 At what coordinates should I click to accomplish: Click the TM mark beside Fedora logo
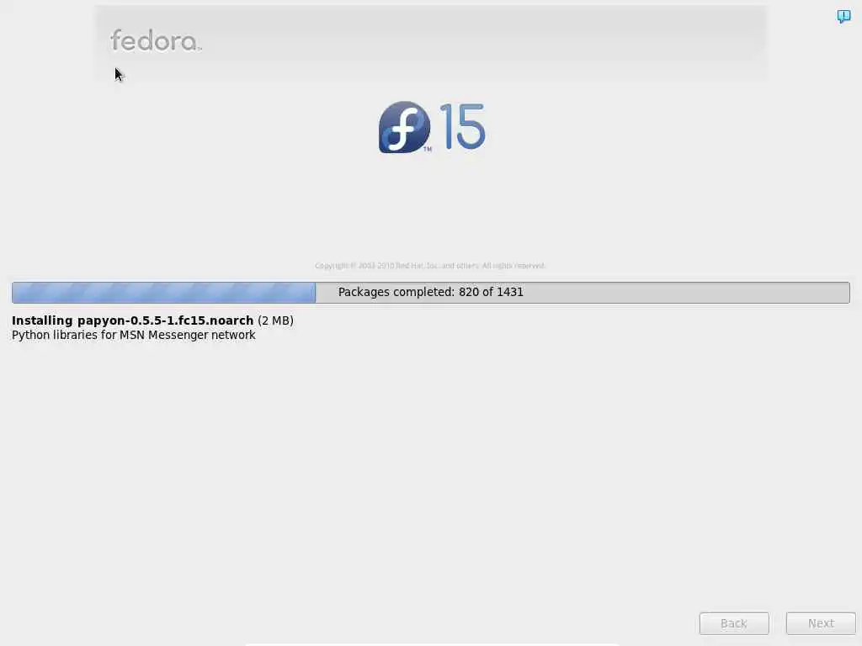click(427, 149)
